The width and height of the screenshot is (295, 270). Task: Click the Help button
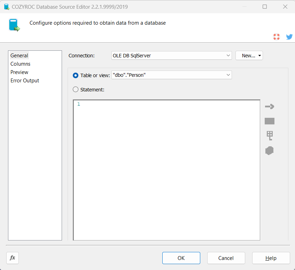point(271,258)
